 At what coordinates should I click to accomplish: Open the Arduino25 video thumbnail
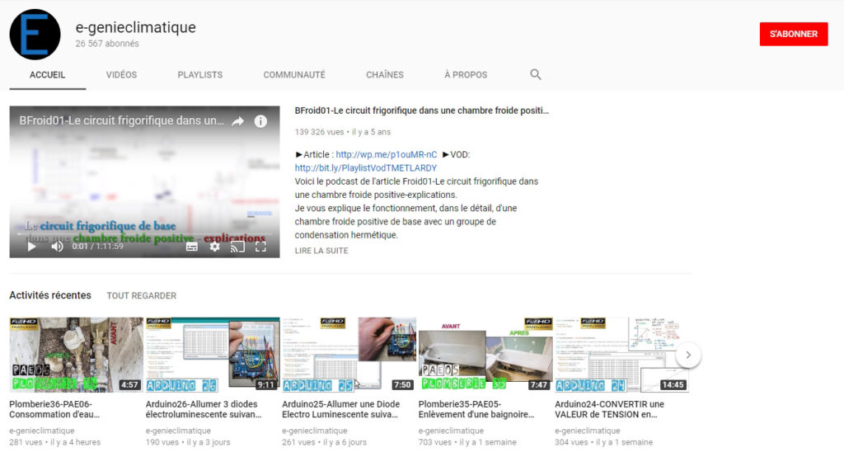point(349,355)
